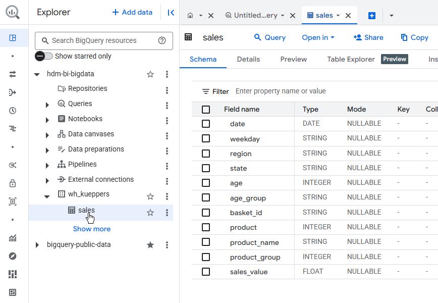Check the region field checkbox
This screenshot has height=303, width=438.
click(x=206, y=154)
